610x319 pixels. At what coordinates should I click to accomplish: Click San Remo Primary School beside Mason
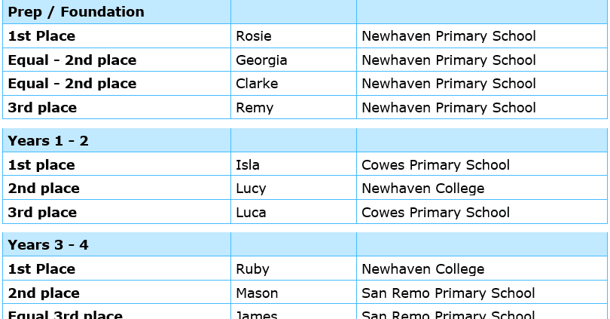coord(449,293)
